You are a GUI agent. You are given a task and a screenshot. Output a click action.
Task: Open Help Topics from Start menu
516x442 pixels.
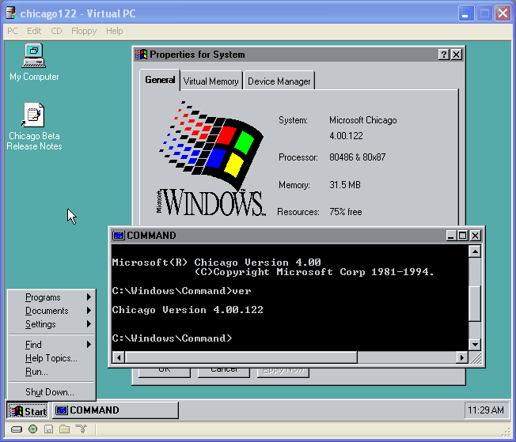pyautogui.click(x=51, y=358)
